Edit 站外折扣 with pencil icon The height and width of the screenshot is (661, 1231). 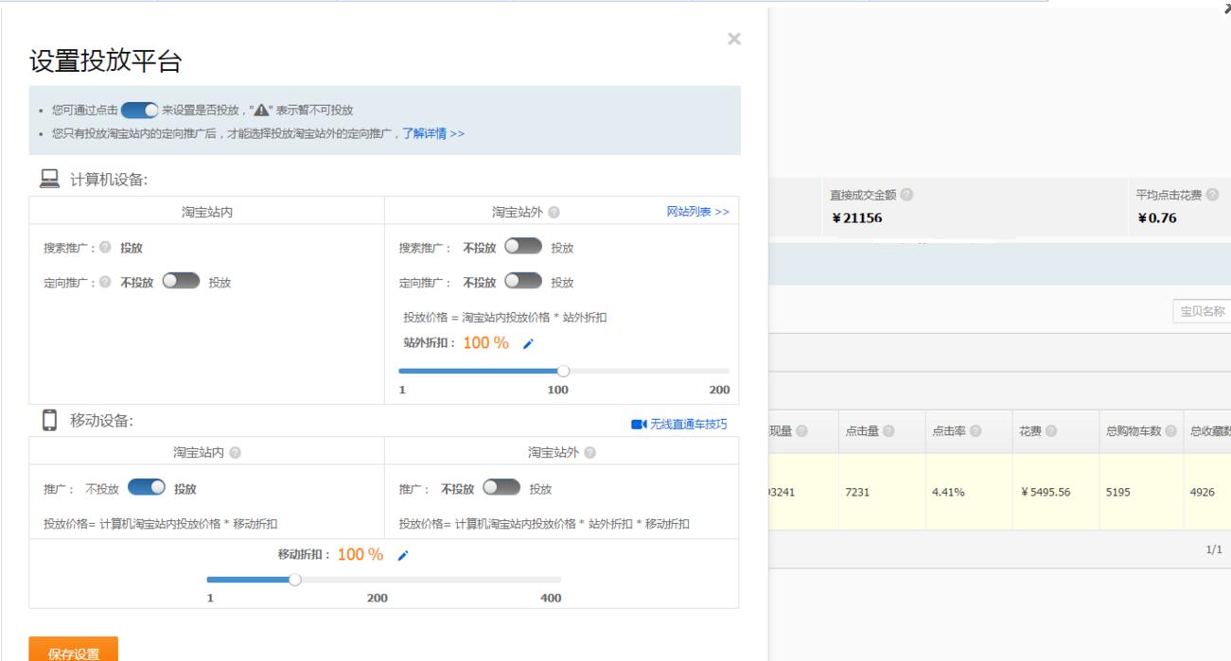click(528, 344)
